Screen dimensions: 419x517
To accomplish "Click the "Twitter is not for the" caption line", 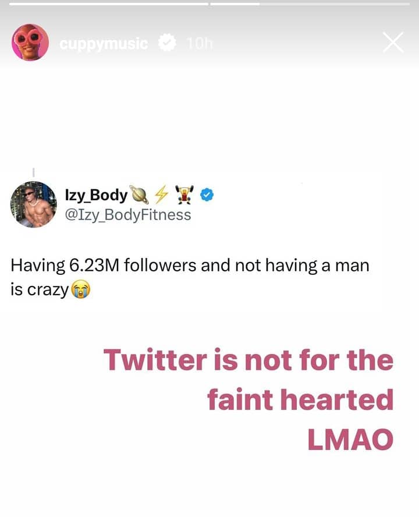I will [x=248, y=360].
